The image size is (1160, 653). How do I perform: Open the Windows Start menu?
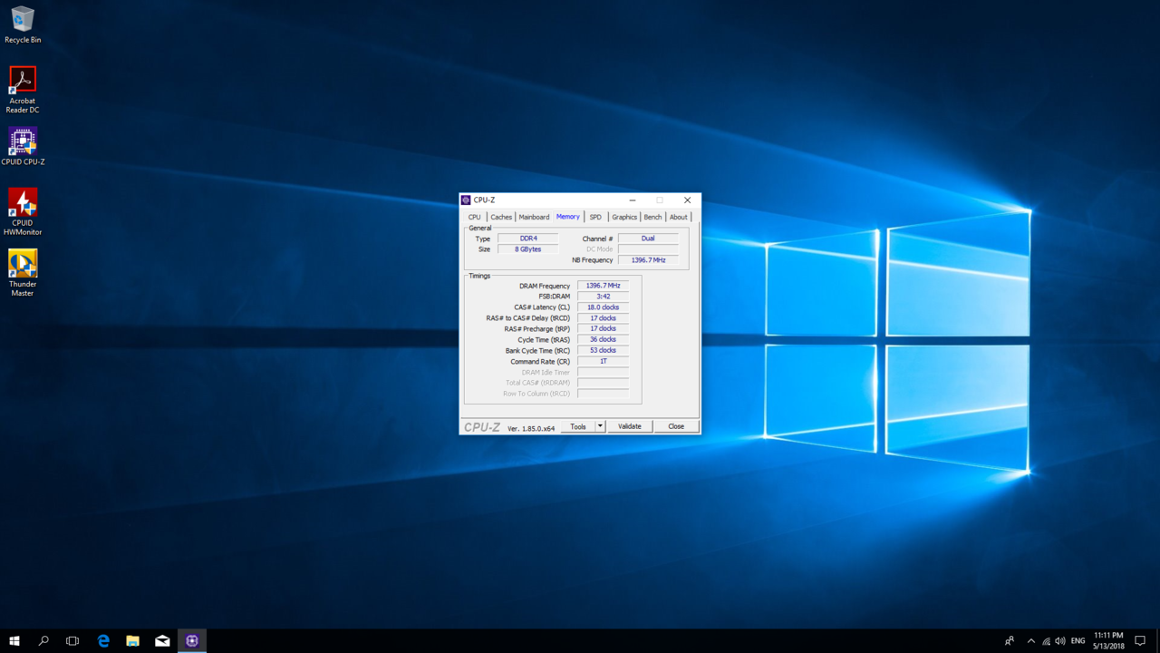coord(14,641)
